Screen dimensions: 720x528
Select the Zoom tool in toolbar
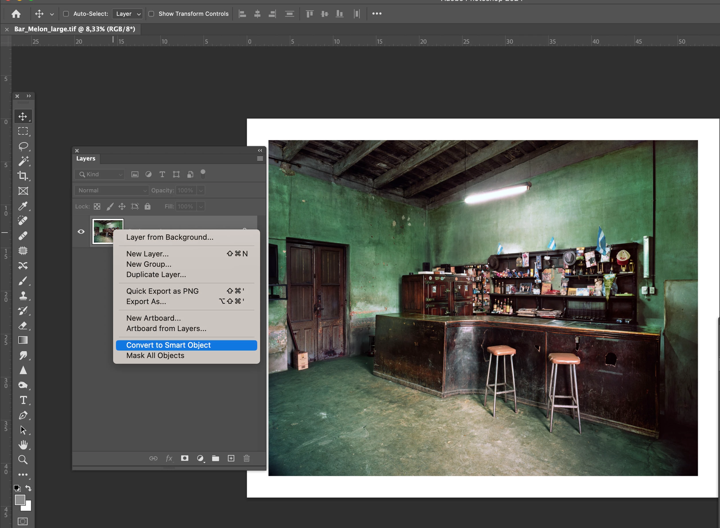[x=23, y=460]
